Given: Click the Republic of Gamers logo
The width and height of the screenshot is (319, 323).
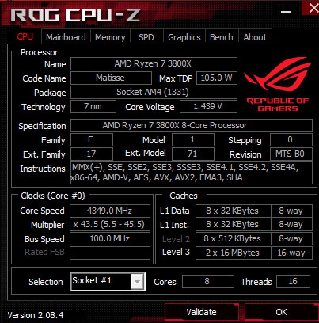Looking at the screenshot, I should pos(278,85).
